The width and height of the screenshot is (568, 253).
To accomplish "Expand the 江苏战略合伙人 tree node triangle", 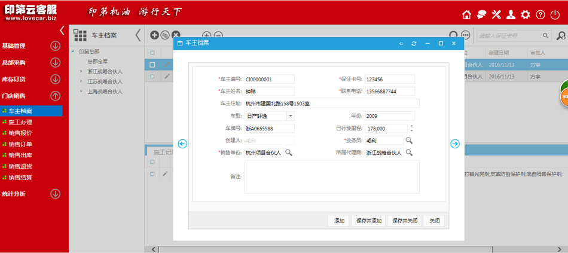I will [81, 81].
